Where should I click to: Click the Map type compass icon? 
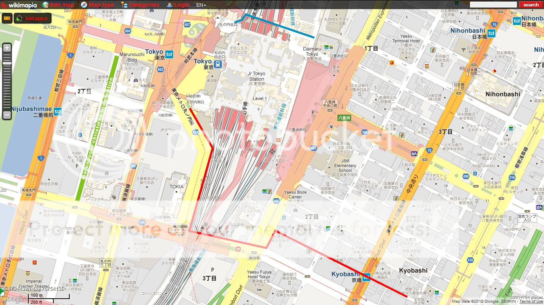pyautogui.click(x=84, y=5)
